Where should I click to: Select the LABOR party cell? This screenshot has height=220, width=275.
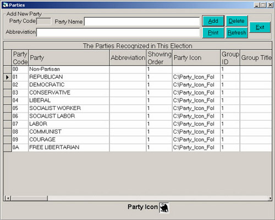pyautogui.click(x=69, y=124)
